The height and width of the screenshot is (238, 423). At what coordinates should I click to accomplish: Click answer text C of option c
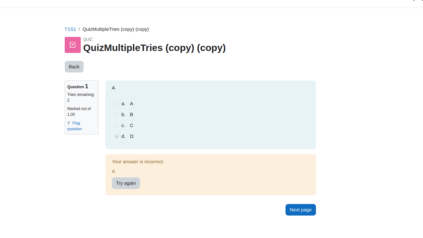pyautogui.click(x=132, y=125)
